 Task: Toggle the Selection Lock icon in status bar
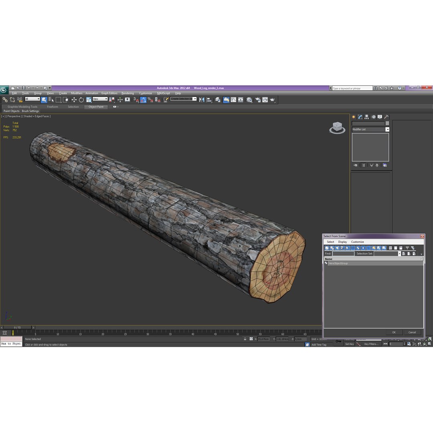(245, 339)
